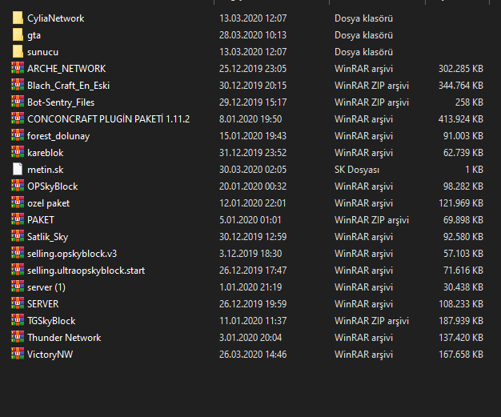Click the size 413.924 KB
The image size is (501, 417).
pyautogui.click(x=461, y=119)
